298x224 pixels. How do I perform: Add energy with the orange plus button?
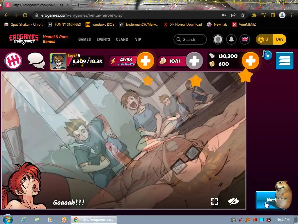(x=146, y=61)
